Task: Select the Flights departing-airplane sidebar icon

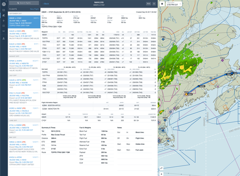Action: tap(4, 15)
